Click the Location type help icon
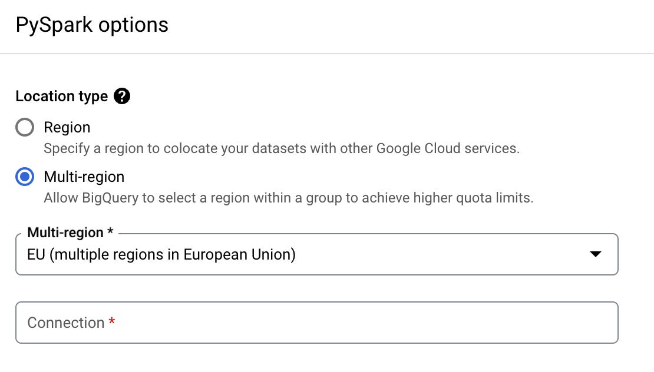Viewport: 654px width, 372px height. coord(122,96)
